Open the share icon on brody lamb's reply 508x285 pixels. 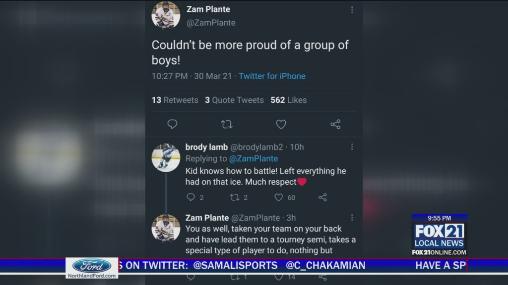(x=322, y=197)
